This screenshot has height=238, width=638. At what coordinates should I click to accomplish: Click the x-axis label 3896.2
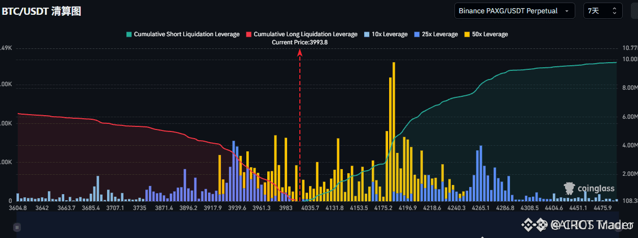click(189, 208)
